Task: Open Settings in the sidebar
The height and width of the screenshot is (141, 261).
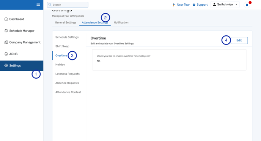Action: coord(22,65)
